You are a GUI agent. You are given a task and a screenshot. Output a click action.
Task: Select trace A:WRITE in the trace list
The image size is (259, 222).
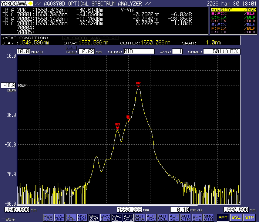tap(233, 10)
